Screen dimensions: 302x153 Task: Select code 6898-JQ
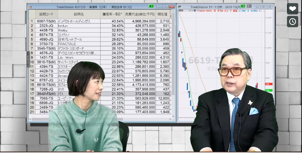click(x=46, y=103)
